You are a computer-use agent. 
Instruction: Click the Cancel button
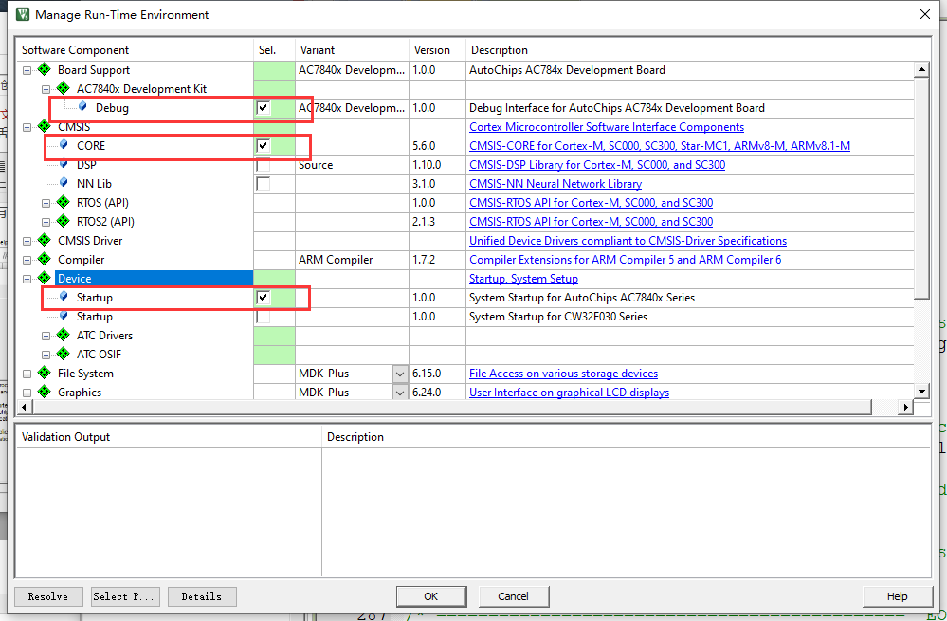[514, 596]
